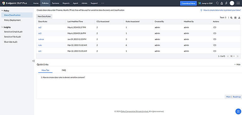
Task: Open the column chooser table icon
Action: tap(235, 17)
